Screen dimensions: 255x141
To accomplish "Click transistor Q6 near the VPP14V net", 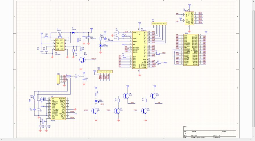I will point(82,60).
